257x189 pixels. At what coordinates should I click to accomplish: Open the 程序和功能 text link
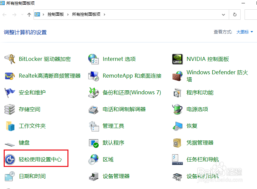point(200,93)
